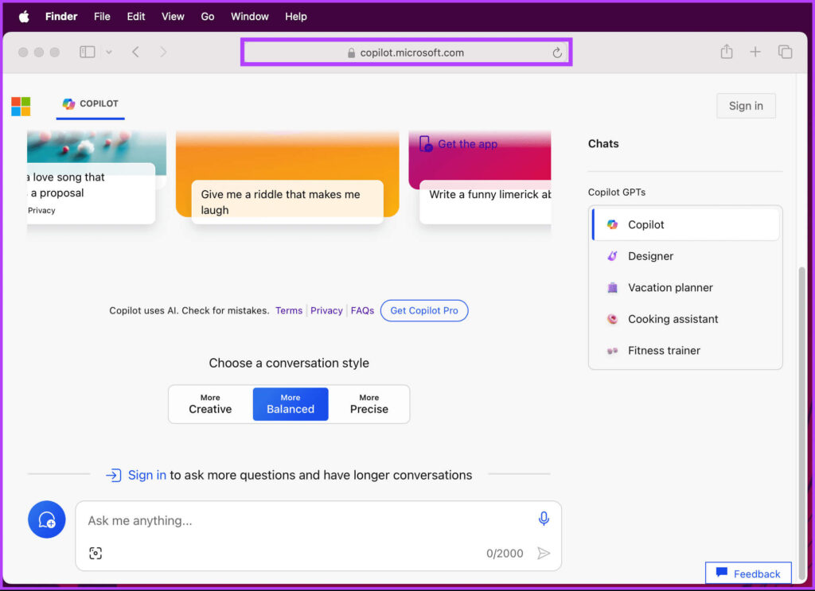Expand the sidebar dropdown chevron
Screen dimensions: 815x591
click(109, 52)
